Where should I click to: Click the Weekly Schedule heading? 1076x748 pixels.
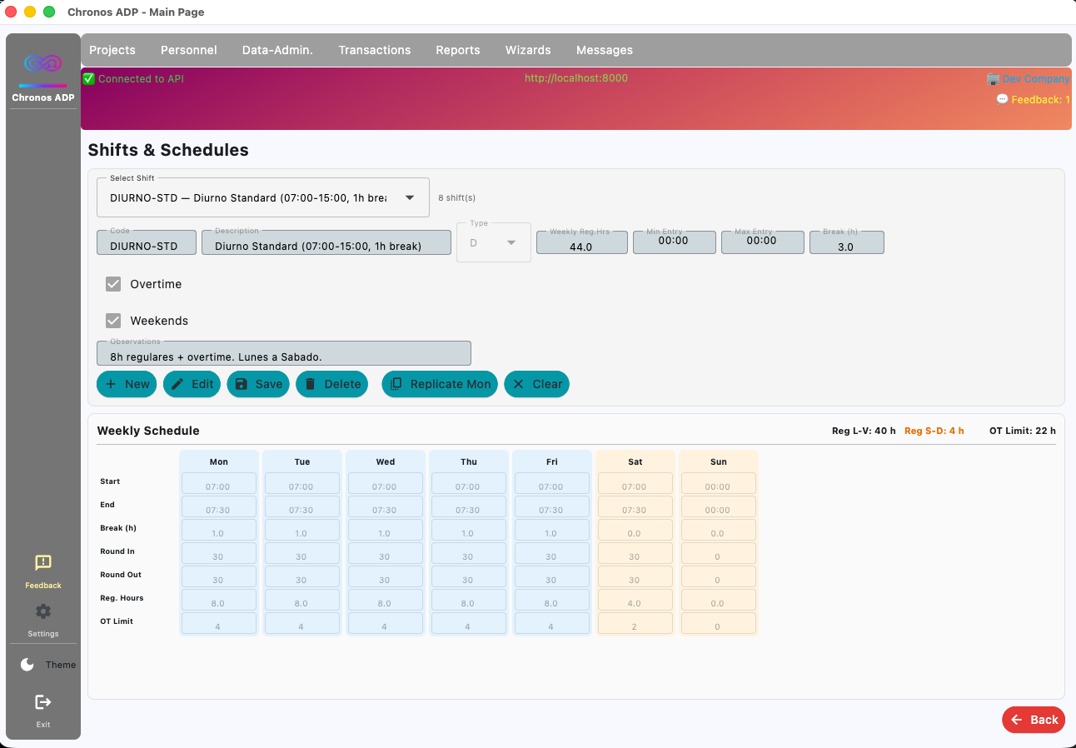(x=148, y=431)
